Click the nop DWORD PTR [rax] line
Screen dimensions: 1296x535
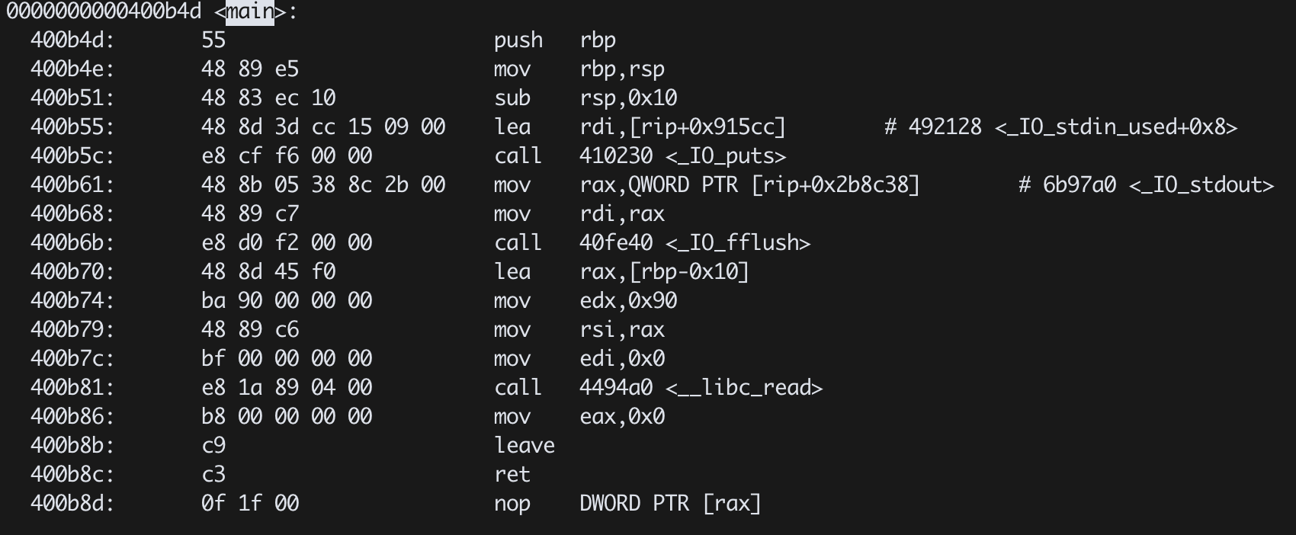tap(396, 504)
